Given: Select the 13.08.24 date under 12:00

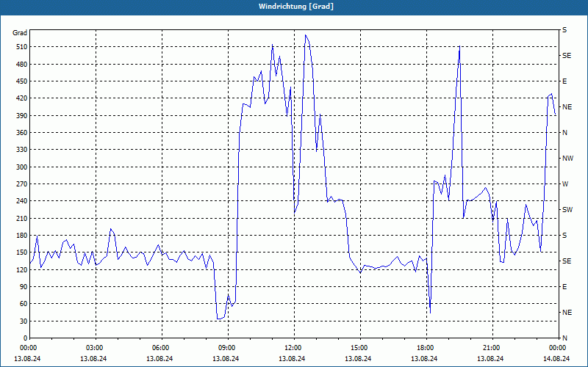Looking at the screenshot, I should coord(292,358).
